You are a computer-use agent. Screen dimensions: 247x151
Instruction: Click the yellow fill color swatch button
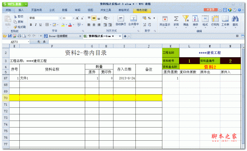tap(63, 25)
